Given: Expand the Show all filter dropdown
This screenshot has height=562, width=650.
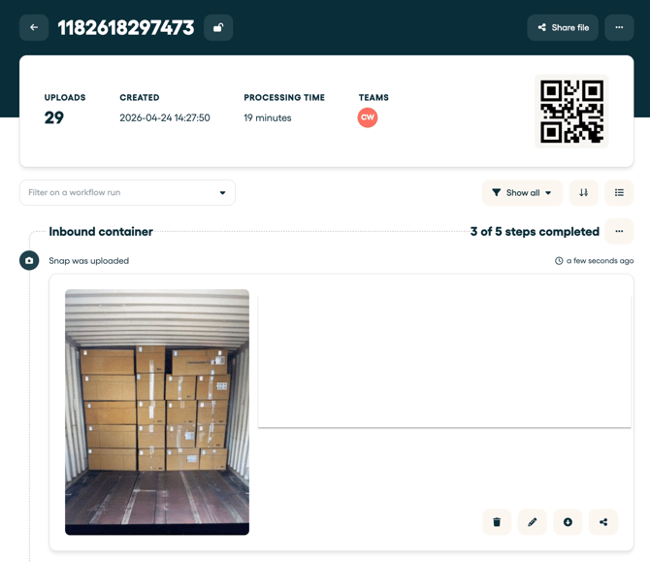Looking at the screenshot, I should 522,192.
